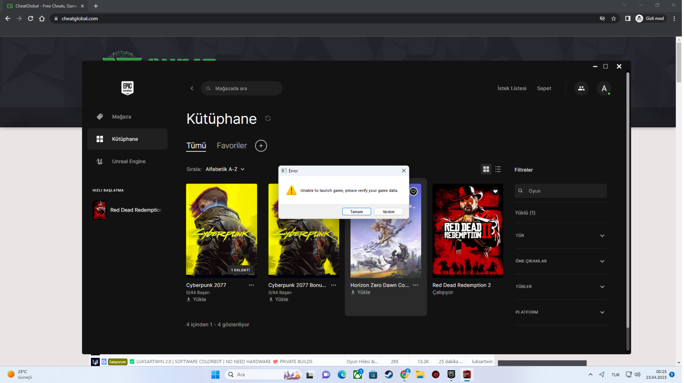Open the account profile avatar
Viewport: 684px width, 383px height.
604,89
